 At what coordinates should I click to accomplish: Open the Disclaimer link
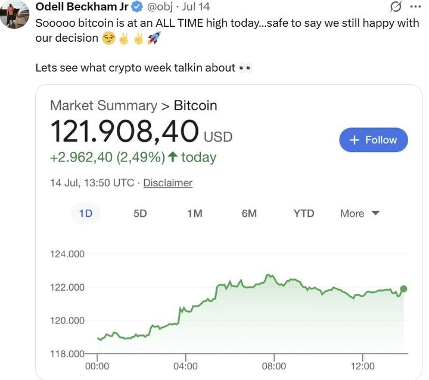click(167, 183)
